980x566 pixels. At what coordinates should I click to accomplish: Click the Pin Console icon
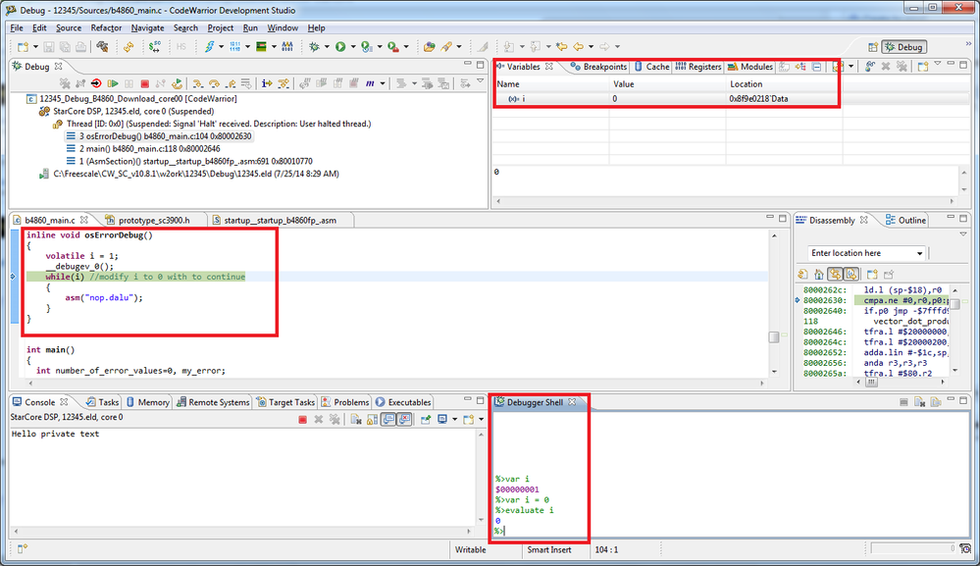click(426, 419)
